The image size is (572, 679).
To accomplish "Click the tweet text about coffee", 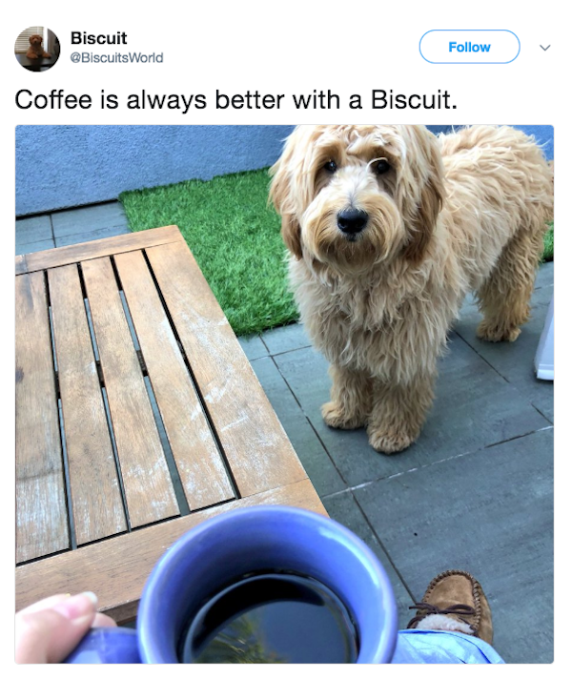I will (x=236, y=99).
